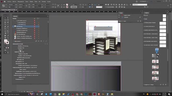Select the PORTADA.png row in links list

tap(26, 26)
